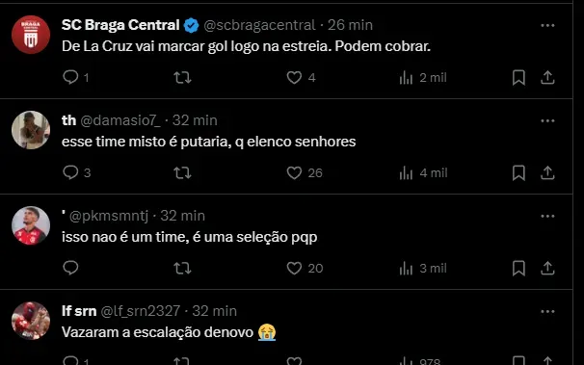This screenshot has height=365, width=584.
Task: Retweet the De La Cruz post
Action: 182,77
